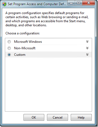The width and height of the screenshot is (98, 127).
Task: Click the 'Choose a configuration:' text
Action: (x=23, y=33)
